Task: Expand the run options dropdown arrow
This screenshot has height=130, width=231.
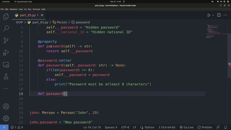Action: pos(213,15)
